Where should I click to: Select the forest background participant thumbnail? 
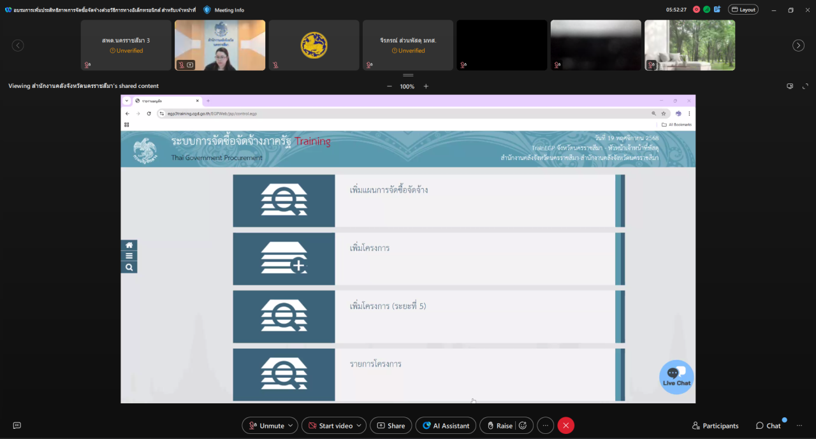point(690,45)
